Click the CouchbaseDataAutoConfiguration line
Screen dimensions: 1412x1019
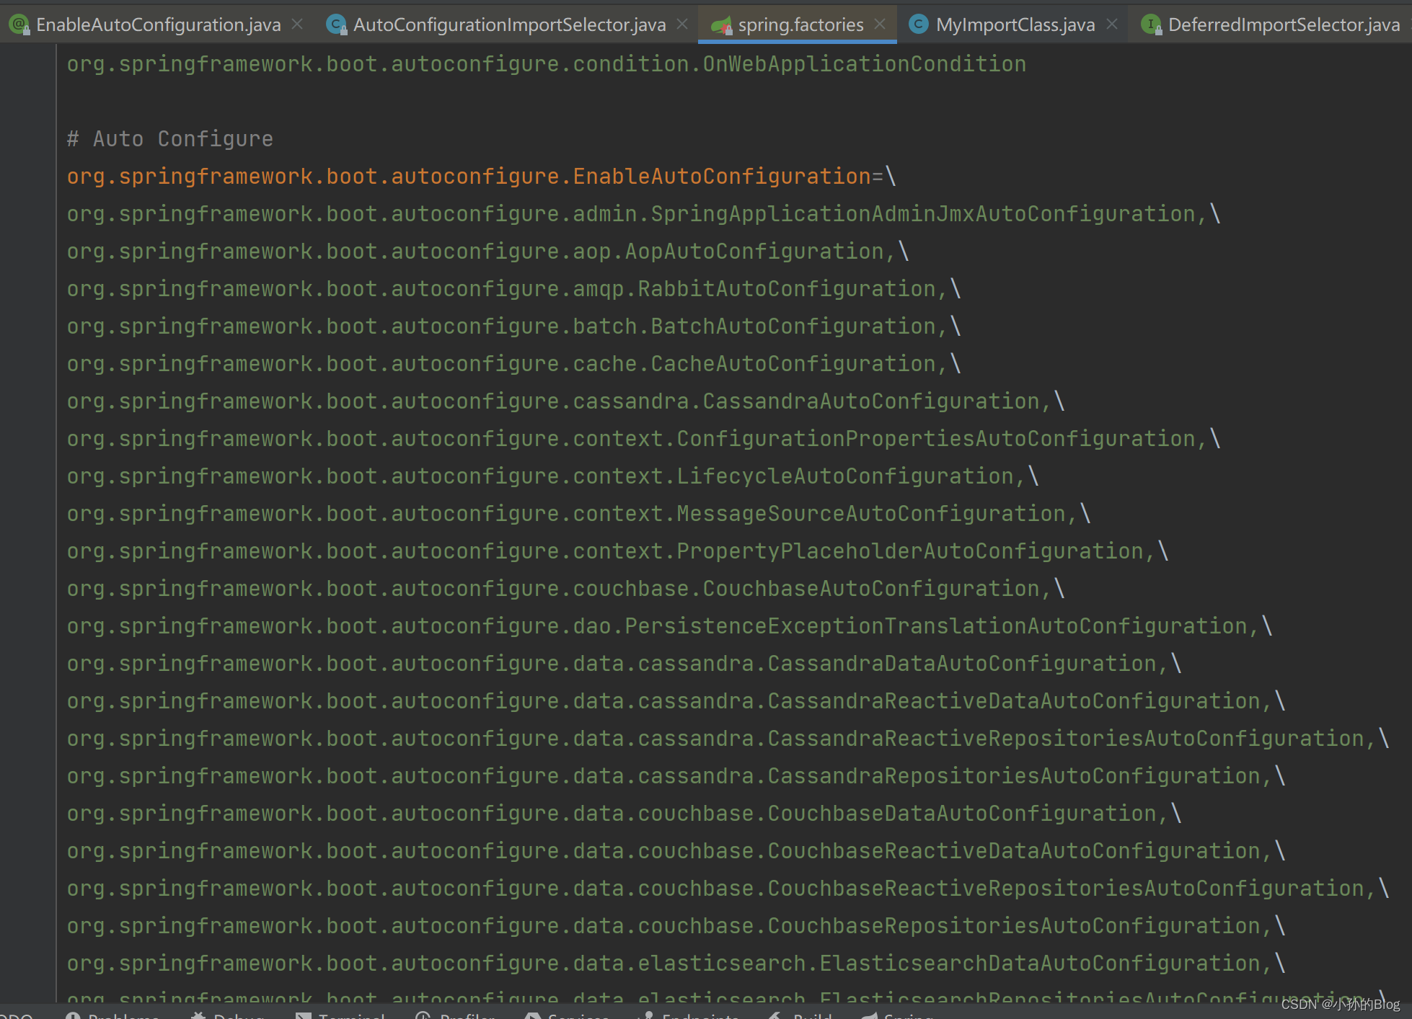[625, 814]
